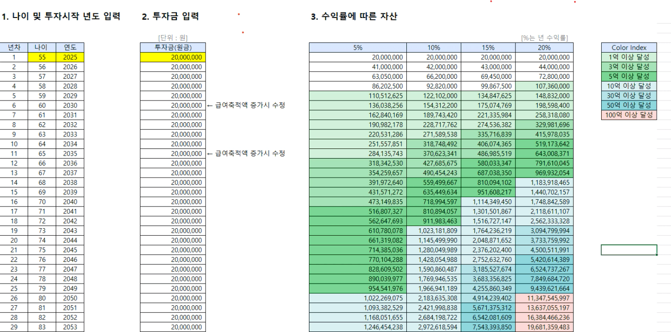The image size is (671, 332).
Task: Select the cell showing 2,421,998,838
Action: tap(434, 308)
